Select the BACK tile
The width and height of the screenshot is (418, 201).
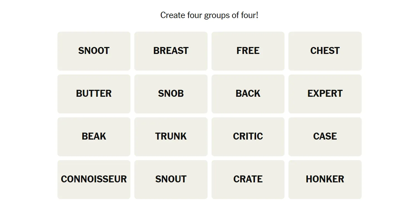tap(248, 94)
